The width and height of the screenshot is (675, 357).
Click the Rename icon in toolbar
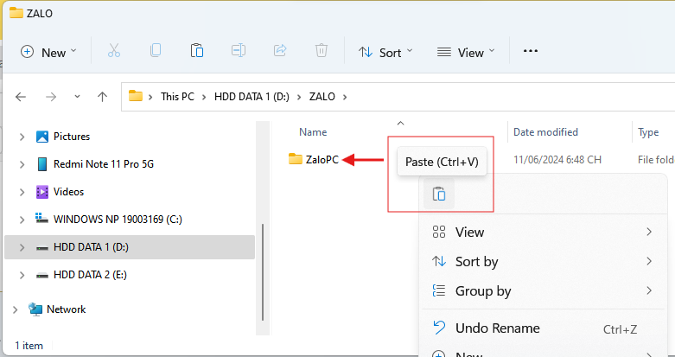coord(239,51)
